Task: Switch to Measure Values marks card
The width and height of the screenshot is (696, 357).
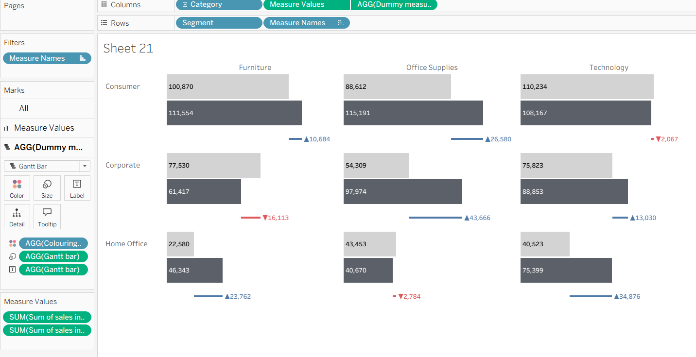Action: click(44, 128)
